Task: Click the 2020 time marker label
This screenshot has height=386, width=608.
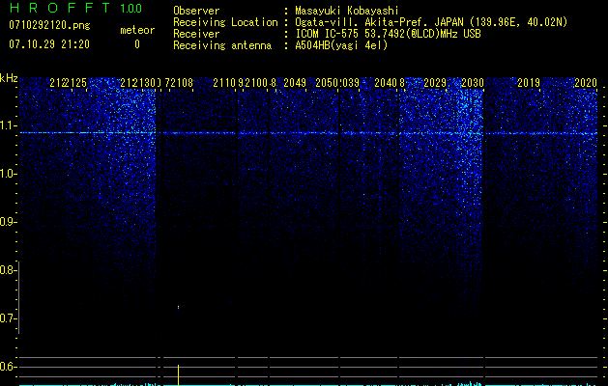Action: tap(586, 83)
